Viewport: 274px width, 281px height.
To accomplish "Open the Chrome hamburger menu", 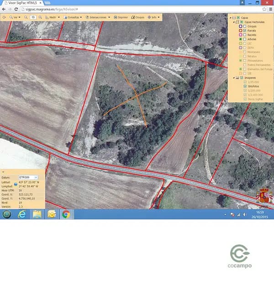I will pos(270,9).
